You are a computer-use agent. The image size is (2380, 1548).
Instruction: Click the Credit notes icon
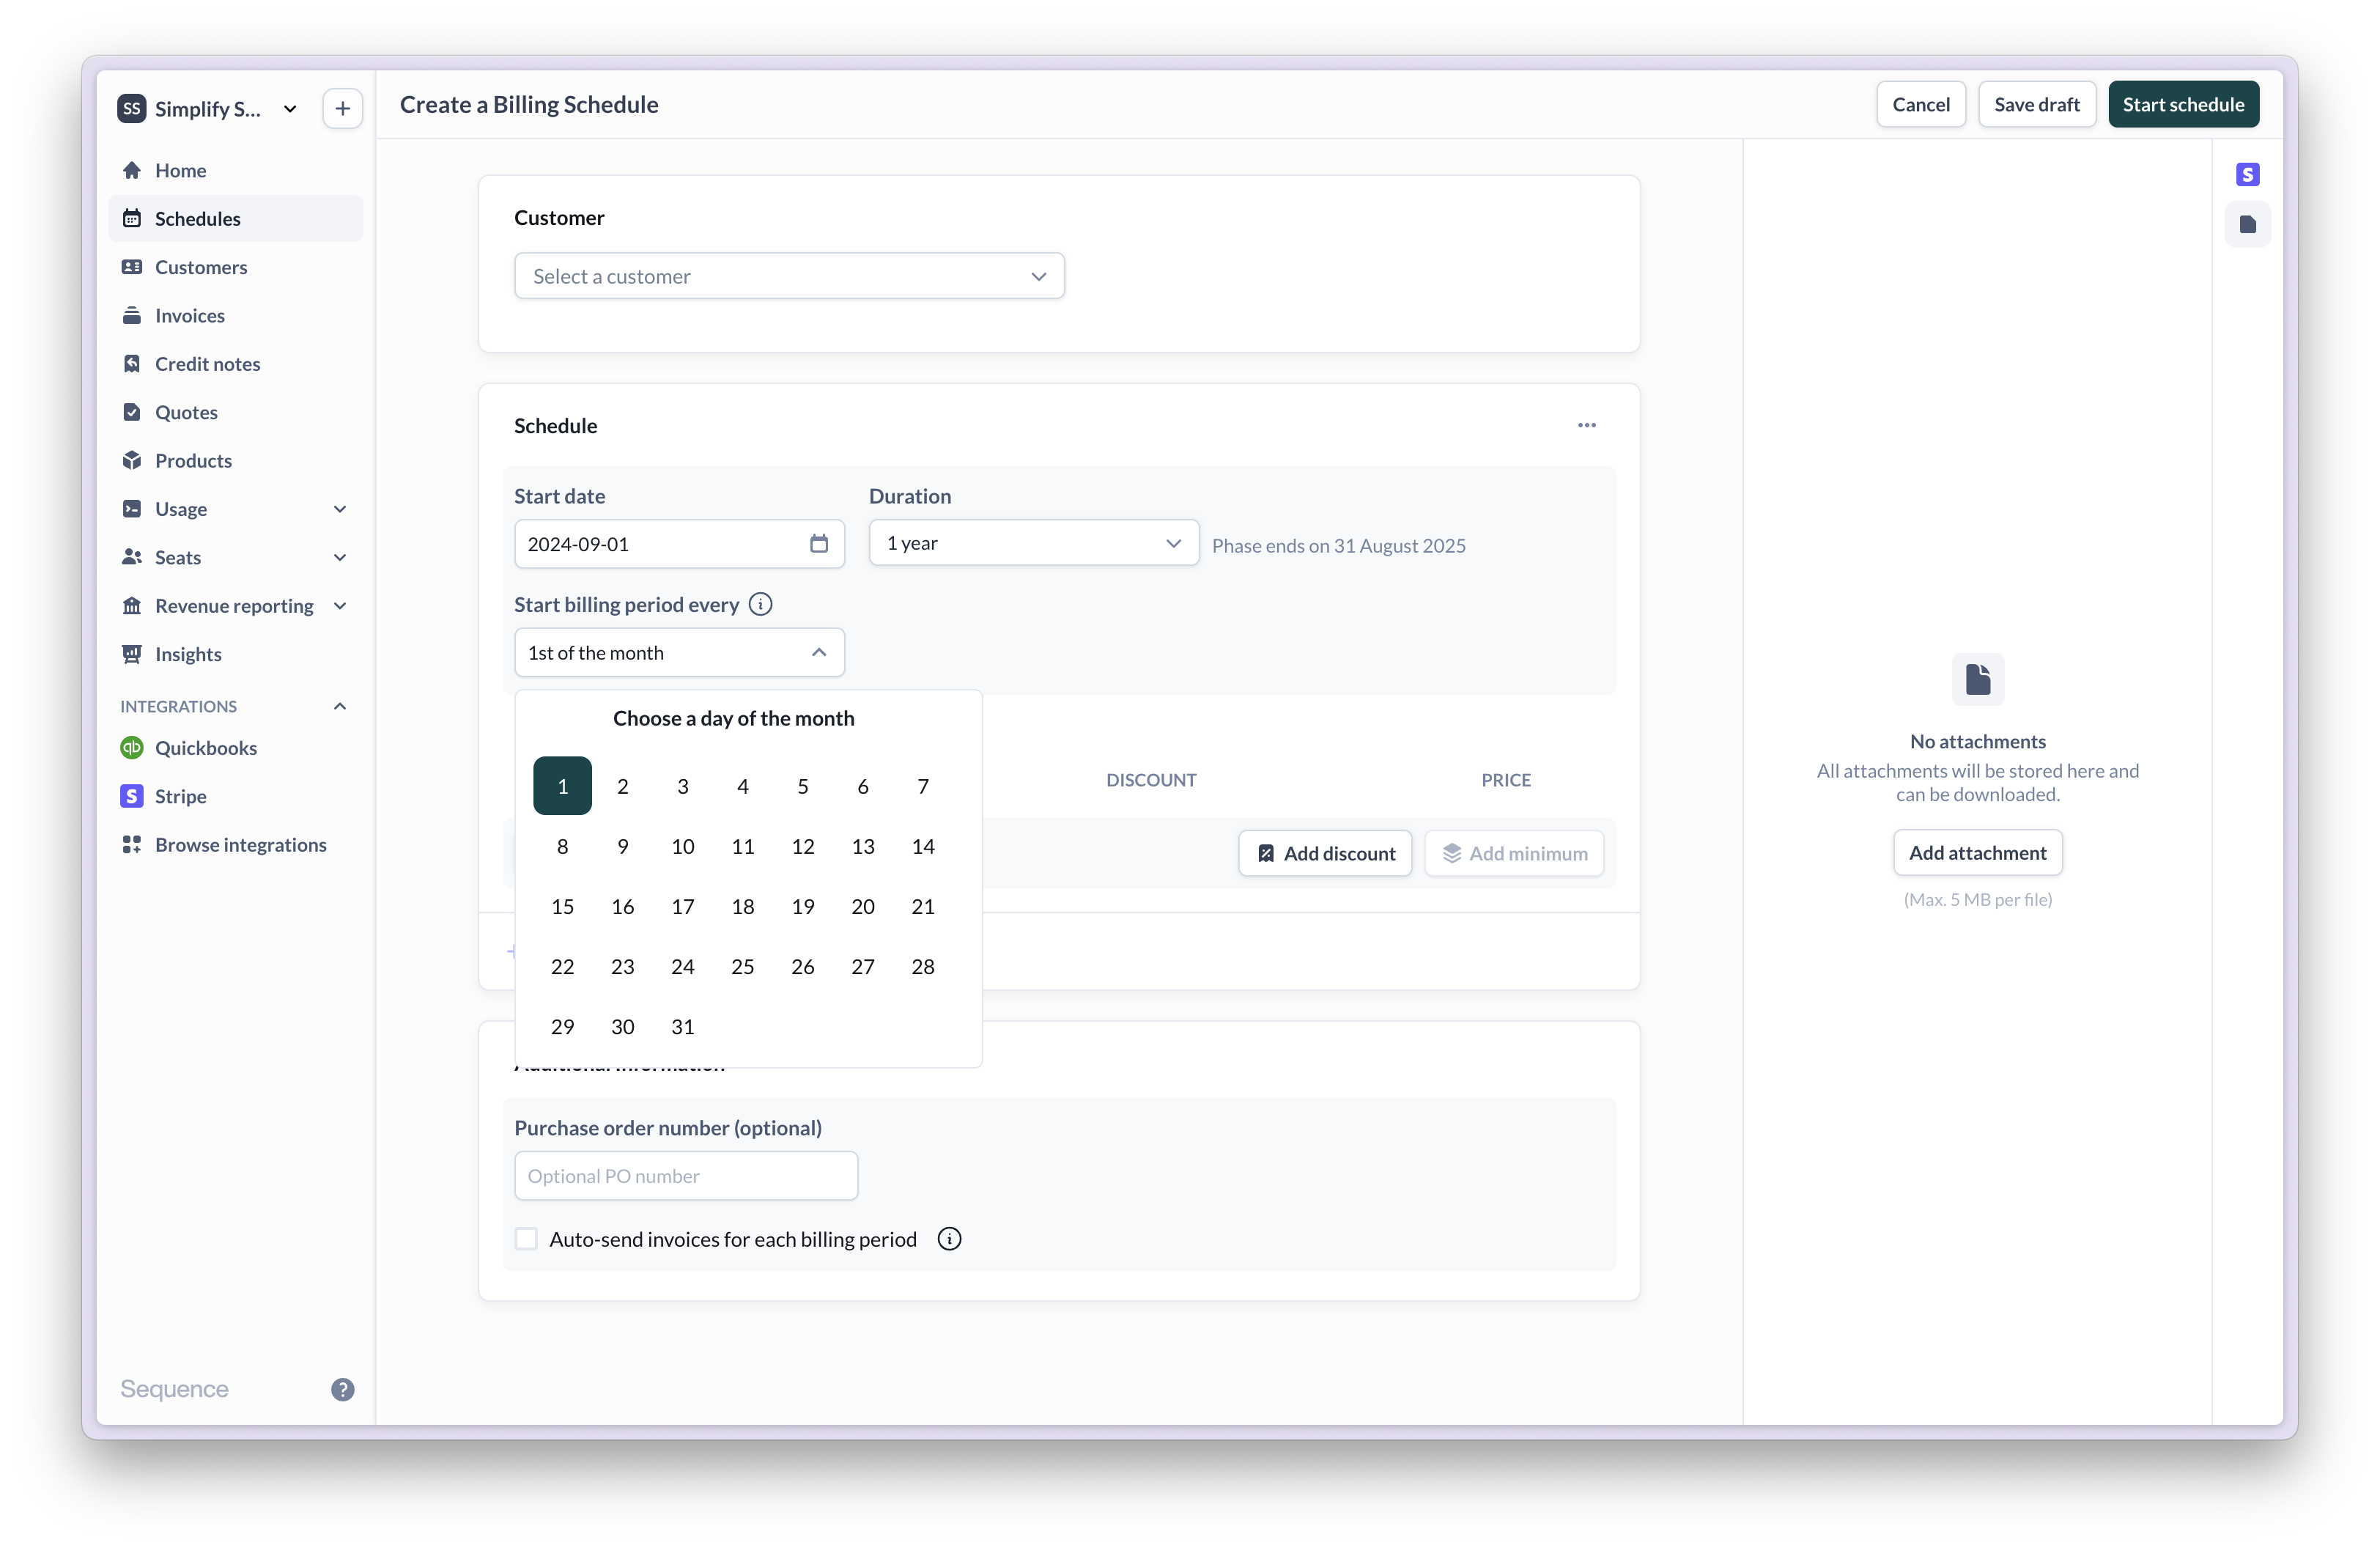pyautogui.click(x=132, y=364)
